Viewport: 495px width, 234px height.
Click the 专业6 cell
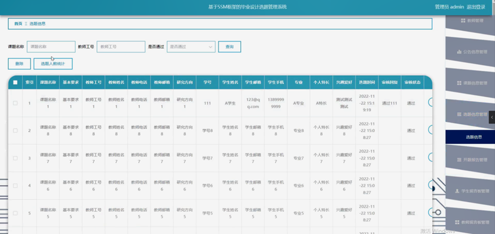coord(299,186)
